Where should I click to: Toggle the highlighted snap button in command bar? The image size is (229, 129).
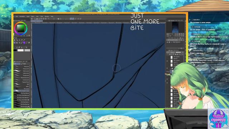[x=72, y=19]
